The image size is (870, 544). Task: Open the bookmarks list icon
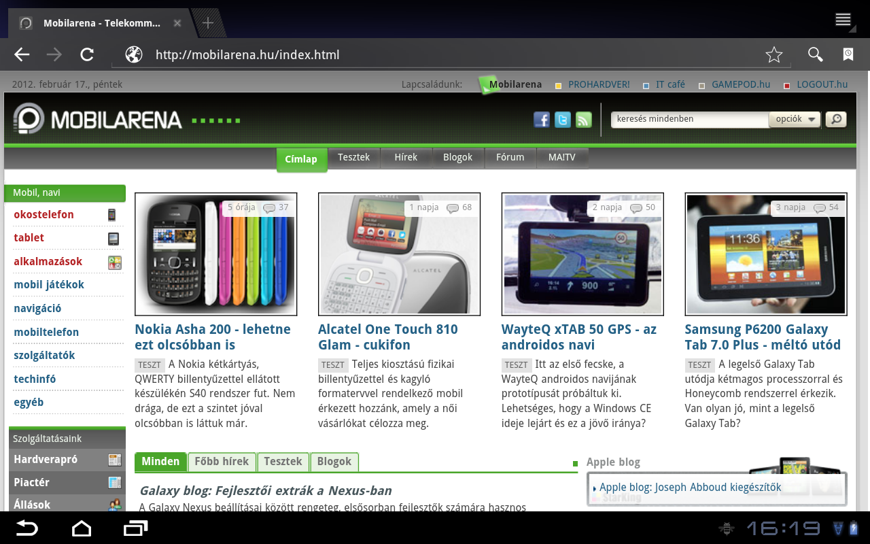coord(848,55)
